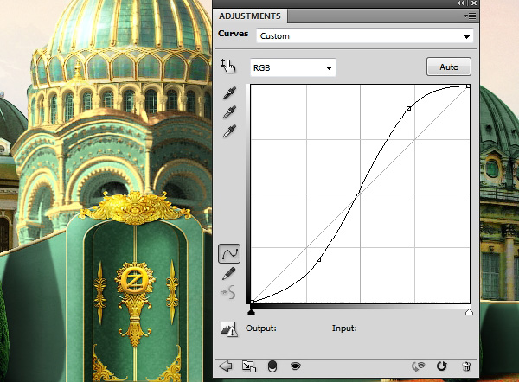Open the RGB channel dropdown

292,67
